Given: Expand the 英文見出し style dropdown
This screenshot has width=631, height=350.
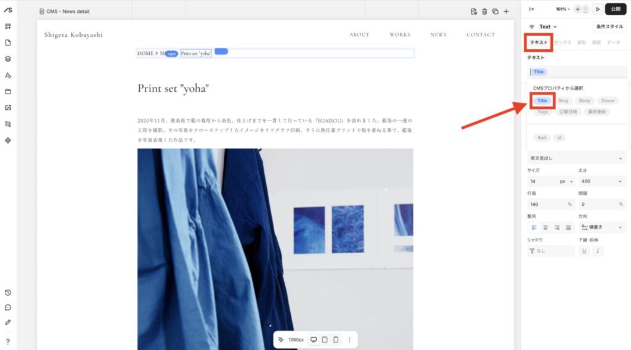Looking at the screenshot, I should (x=577, y=158).
